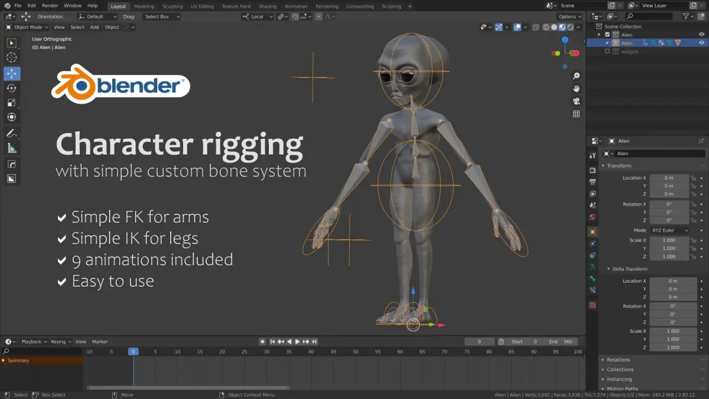The width and height of the screenshot is (709, 399).
Task: Click the End frame 560 field
Action: tap(560, 342)
